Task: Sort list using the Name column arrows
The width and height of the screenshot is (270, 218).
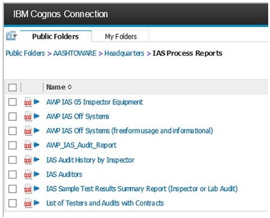Action: click(x=70, y=87)
